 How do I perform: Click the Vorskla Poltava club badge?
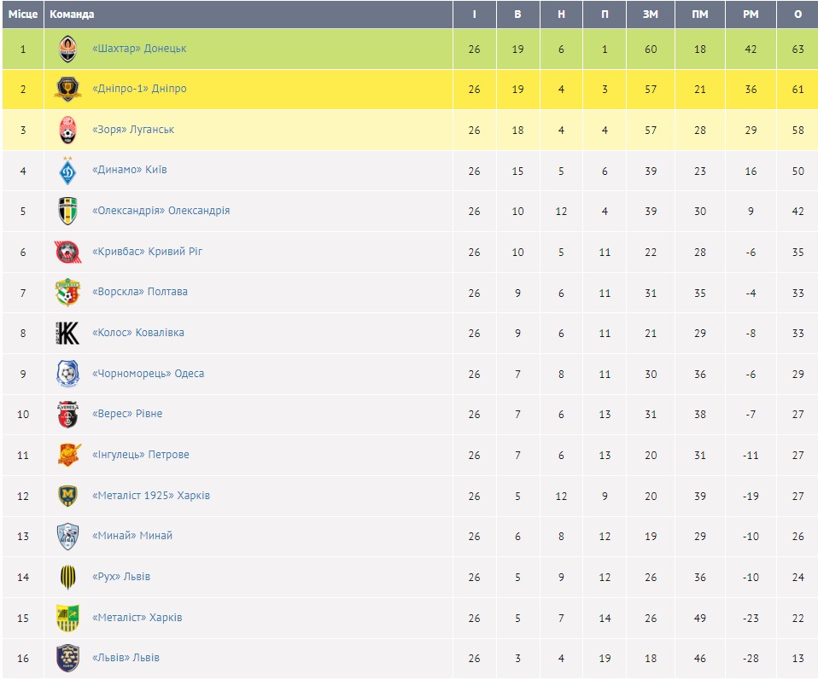[x=67, y=292]
